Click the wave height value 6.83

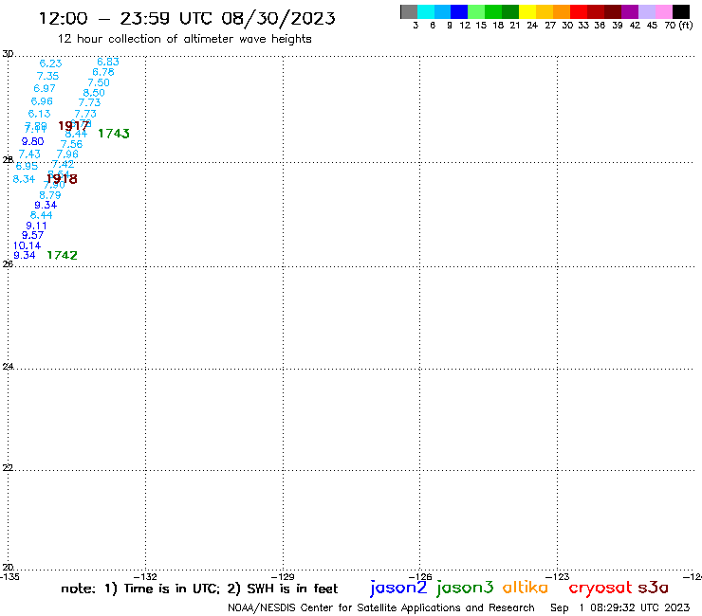click(108, 63)
